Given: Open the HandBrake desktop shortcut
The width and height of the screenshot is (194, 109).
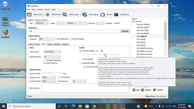Looking at the screenshot, I should point(5,34).
